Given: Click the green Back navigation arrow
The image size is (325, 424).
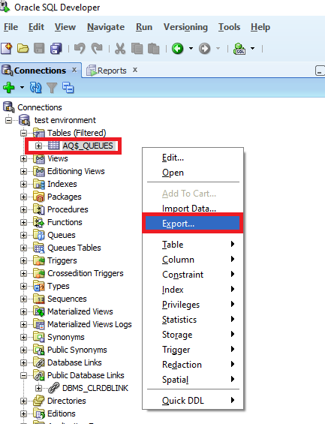Looking at the screenshot, I should (178, 49).
